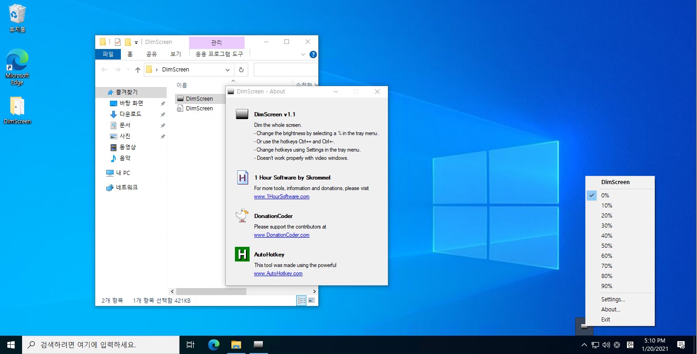Select 다운로드 in the navigation pane

(x=131, y=114)
